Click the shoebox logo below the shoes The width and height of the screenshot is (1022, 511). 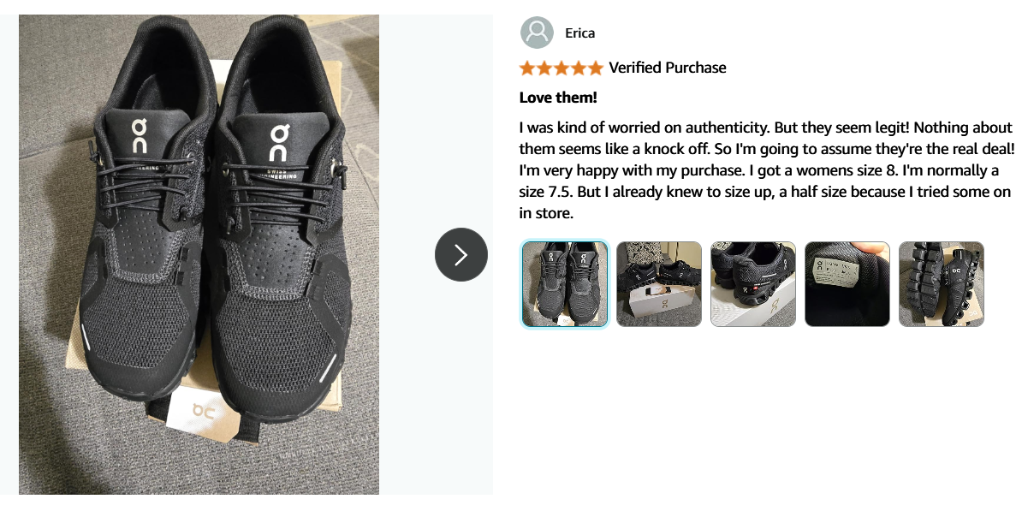pyautogui.click(x=203, y=411)
